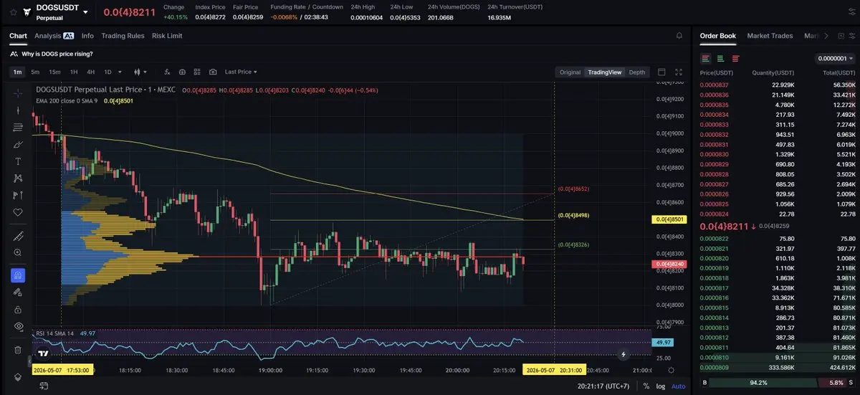Image resolution: width=860 pixels, height=395 pixels.
Task: Open the candlestick chart type dropdown
Action: (140, 72)
